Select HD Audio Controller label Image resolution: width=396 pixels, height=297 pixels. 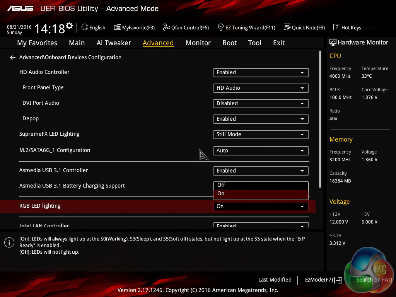44,72
